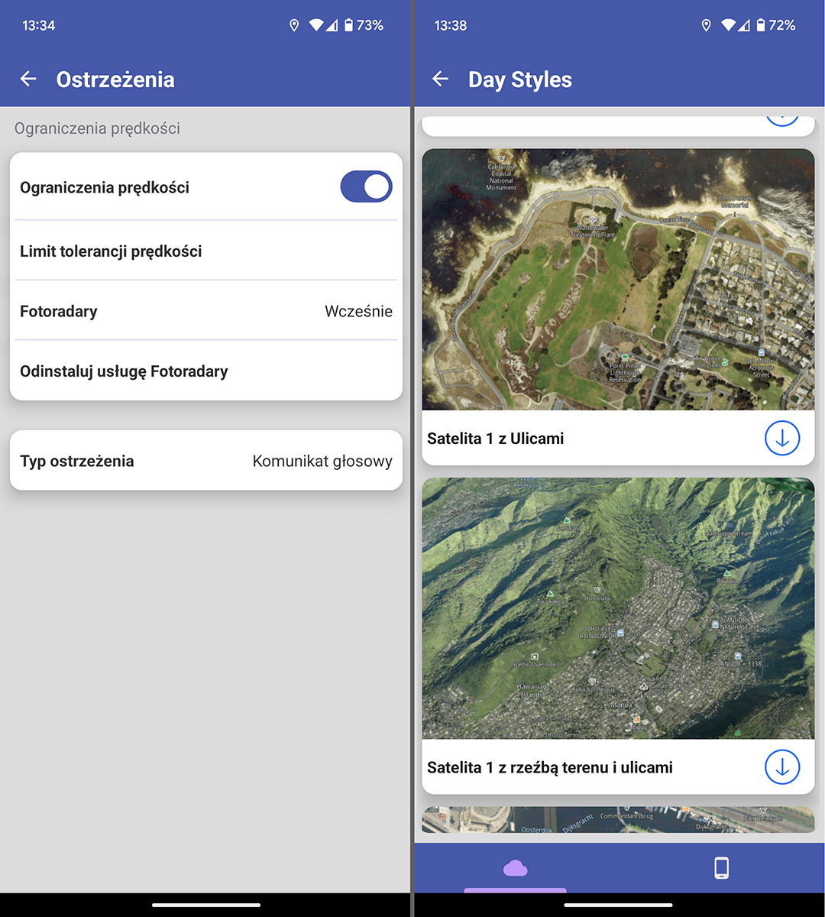Change Typ ostrzeżenia Komunikat głosowy value
The image size is (825, 917).
322,461
